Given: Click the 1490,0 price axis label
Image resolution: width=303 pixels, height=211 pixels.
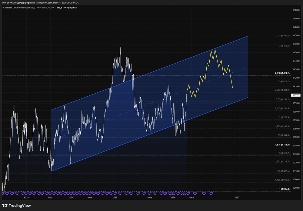Looking at the screenshot, I should click(x=296, y=18).
